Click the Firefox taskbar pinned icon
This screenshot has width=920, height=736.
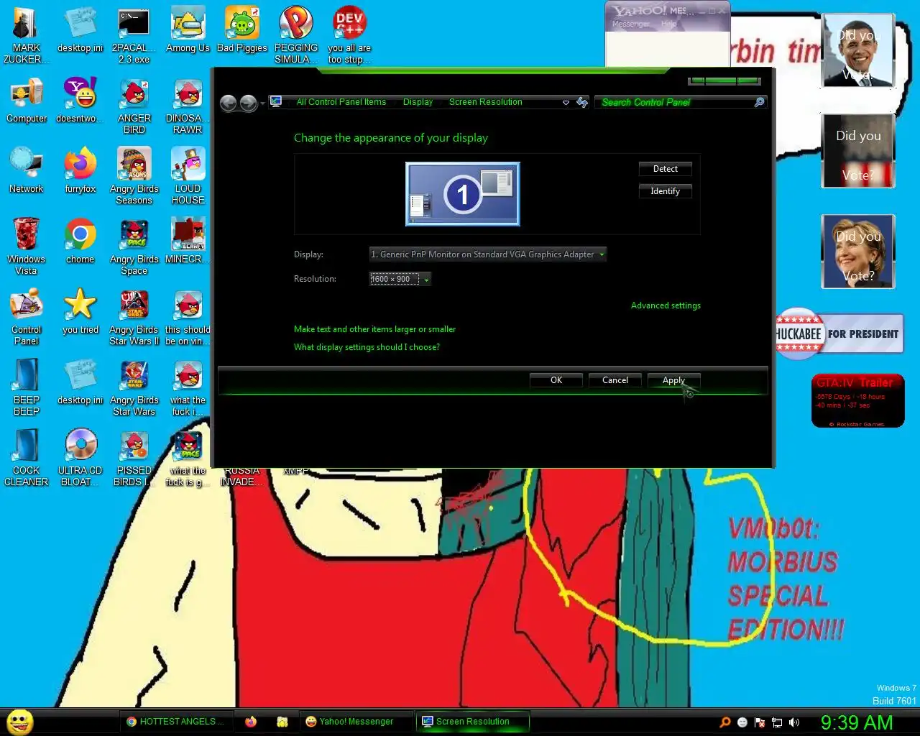[251, 722]
